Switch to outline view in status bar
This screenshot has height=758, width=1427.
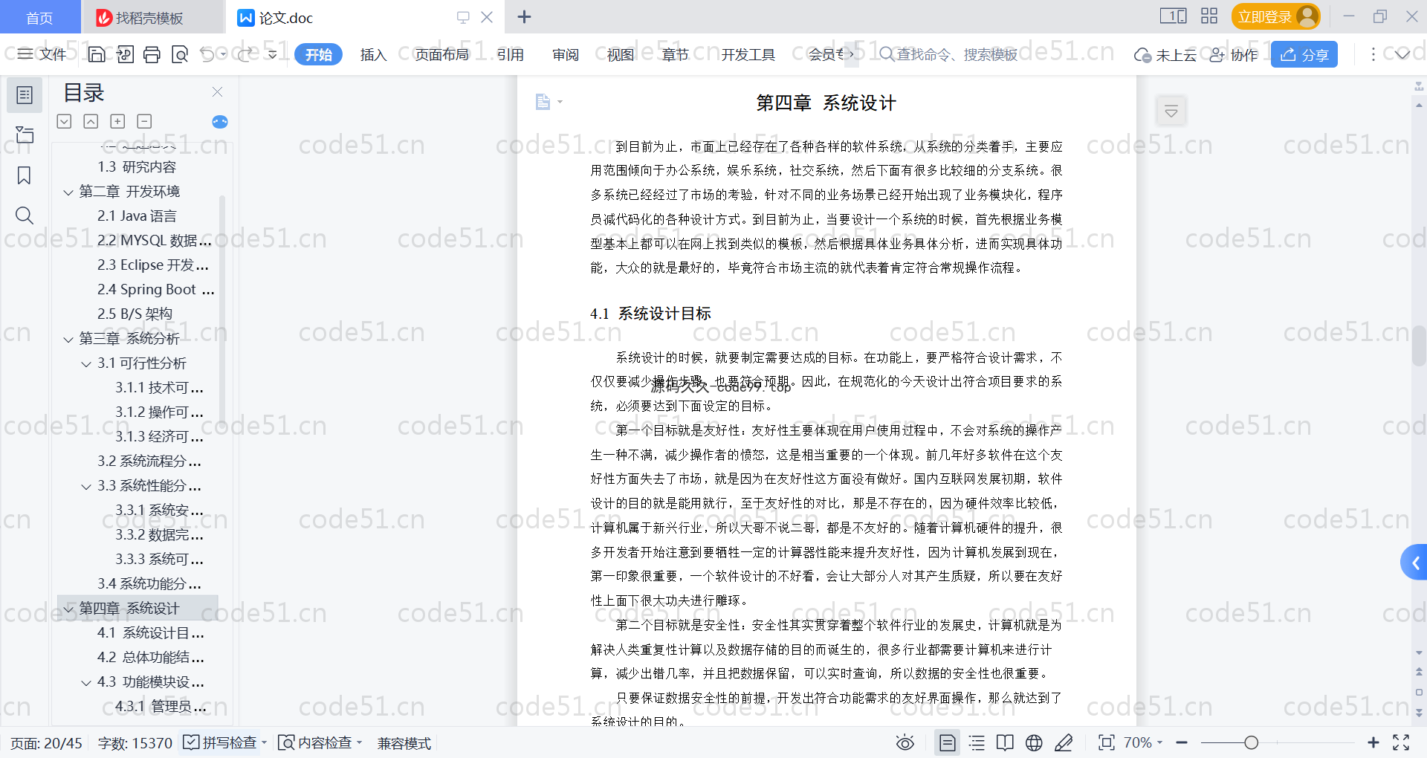(x=977, y=742)
